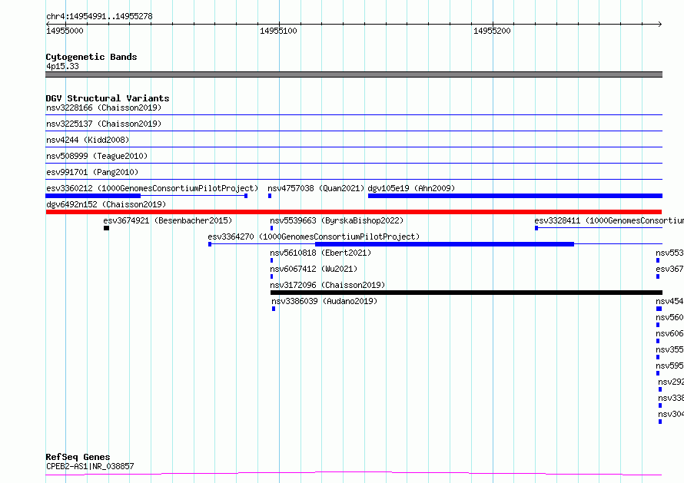This screenshot has width=684, height=483.
Task: Click the magenta CPEB2-AS1 gene line
Action: tap(354, 474)
